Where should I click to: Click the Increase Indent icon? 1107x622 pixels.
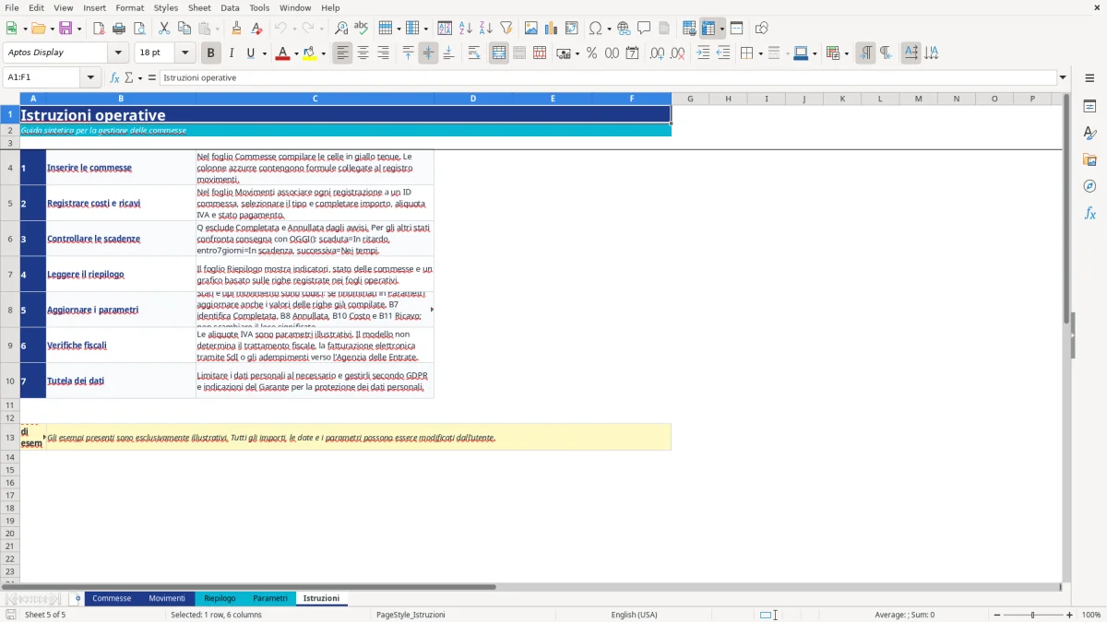click(703, 53)
